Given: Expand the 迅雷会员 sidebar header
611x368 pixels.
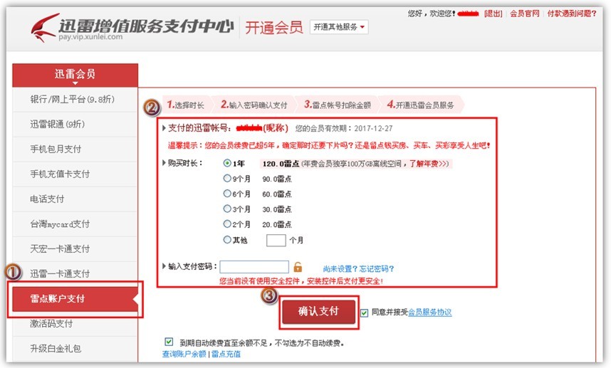Looking at the screenshot, I should tap(75, 75).
